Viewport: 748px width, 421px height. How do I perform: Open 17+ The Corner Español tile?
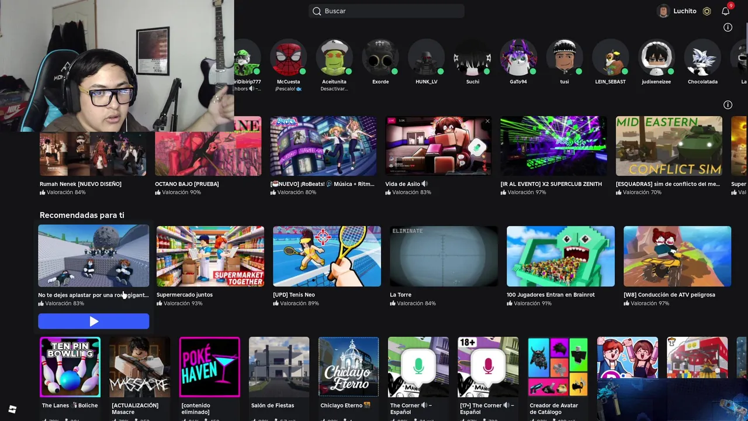[x=488, y=367]
